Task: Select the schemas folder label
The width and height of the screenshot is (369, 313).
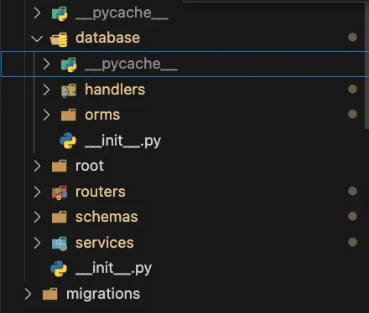Action: [x=107, y=217]
